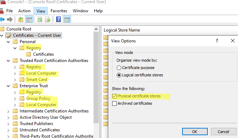Open the Help menu
This screenshot has width=238, height=138.
(x=98, y=11)
